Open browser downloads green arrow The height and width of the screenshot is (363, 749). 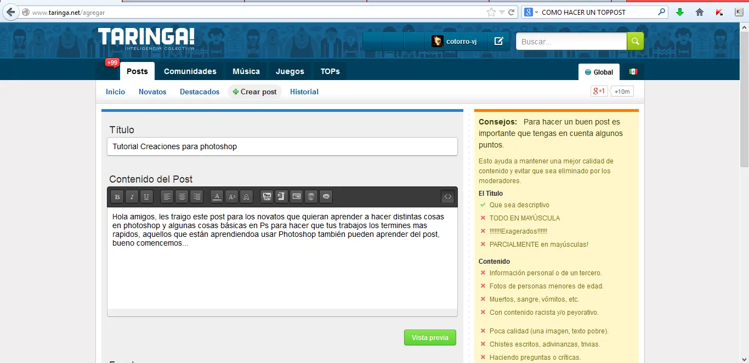[680, 12]
